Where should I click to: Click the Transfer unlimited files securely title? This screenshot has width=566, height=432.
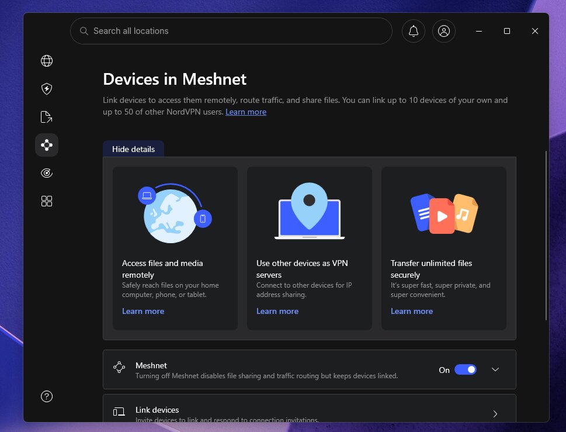click(431, 269)
